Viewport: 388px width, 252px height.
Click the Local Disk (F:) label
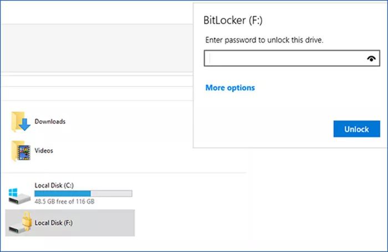(53, 223)
